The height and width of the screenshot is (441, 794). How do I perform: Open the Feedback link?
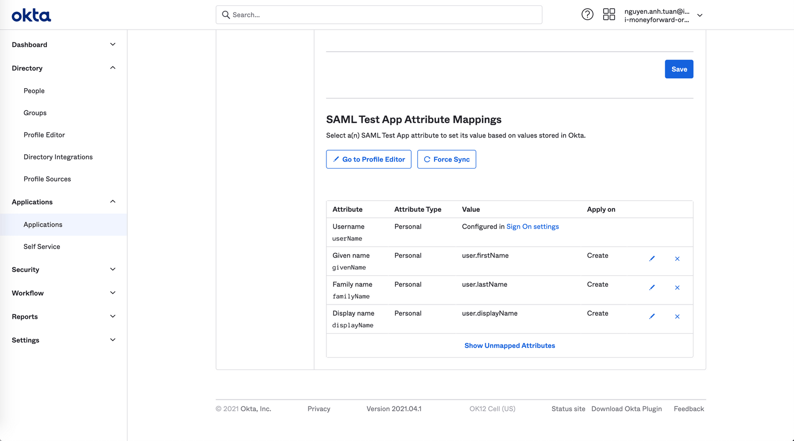click(x=689, y=409)
